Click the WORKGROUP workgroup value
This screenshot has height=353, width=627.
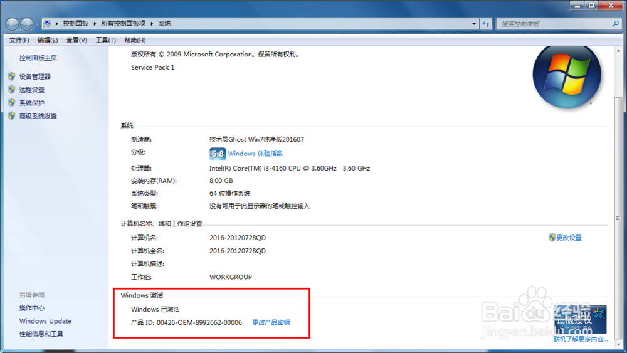click(x=231, y=277)
